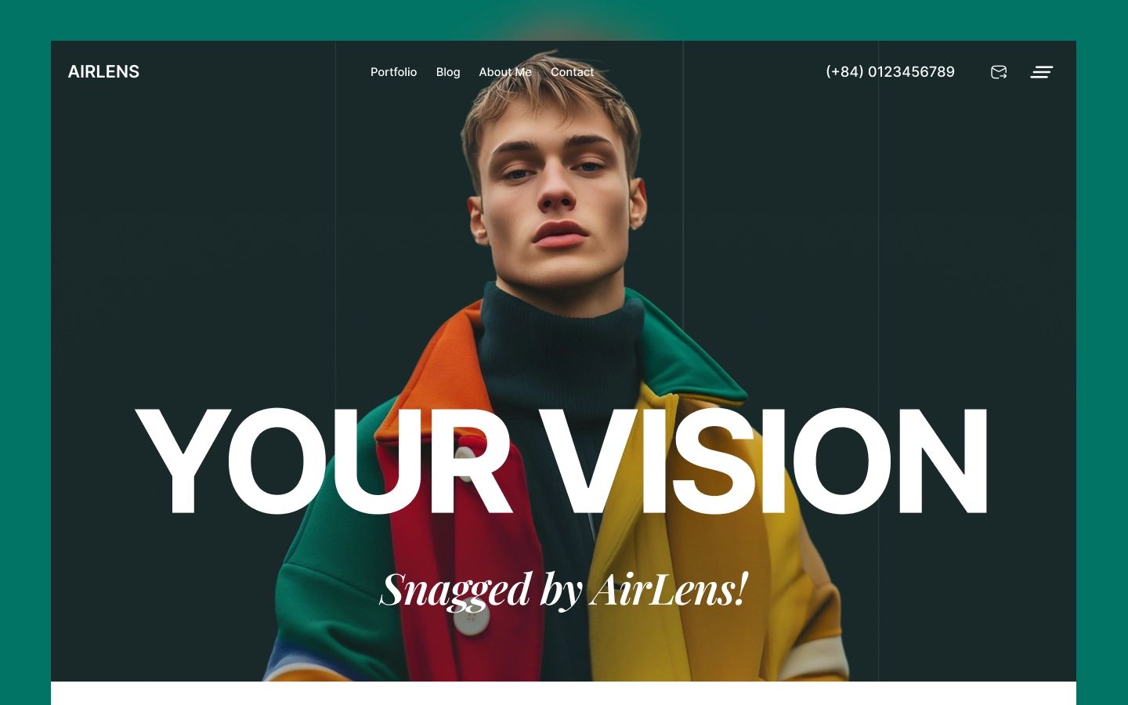The height and width of the screenshot is (705, 1128).
Task: Select the Contact nav link
Action: pos(572,72)
